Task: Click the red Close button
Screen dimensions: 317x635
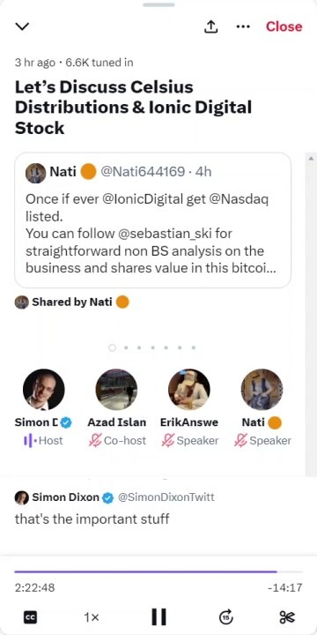Action: (284, 26)
